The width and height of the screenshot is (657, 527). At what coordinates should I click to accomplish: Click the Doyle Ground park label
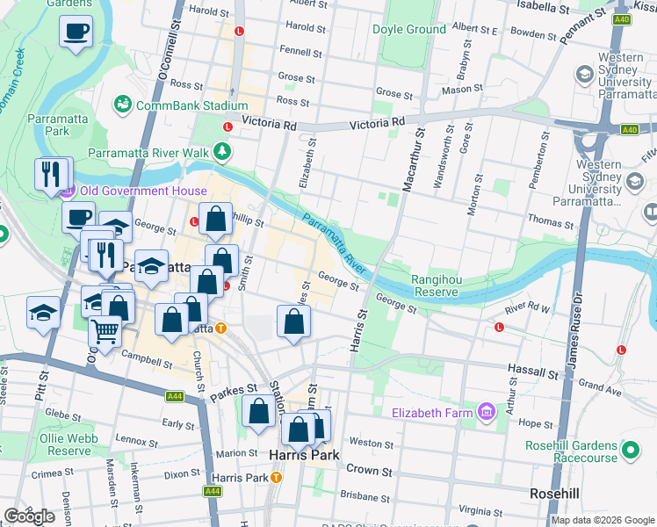coord(409,29)
